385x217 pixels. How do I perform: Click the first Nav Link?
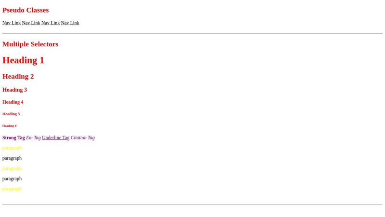[12, 23]
